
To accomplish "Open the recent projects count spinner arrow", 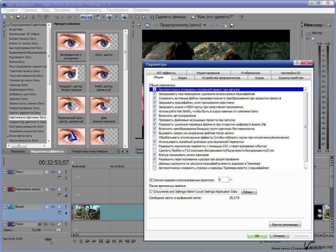I will (x=231, y=180).
